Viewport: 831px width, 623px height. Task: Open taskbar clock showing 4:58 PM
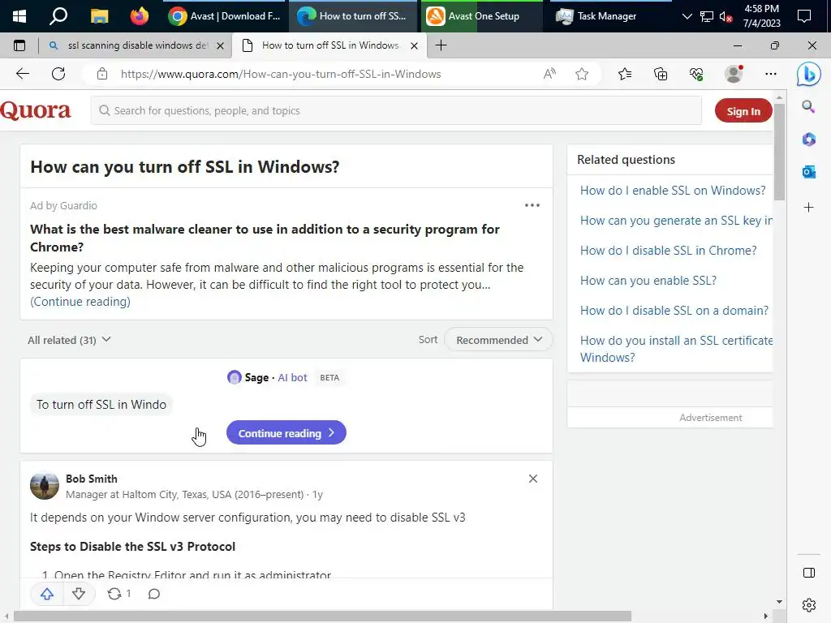[761, 16]
